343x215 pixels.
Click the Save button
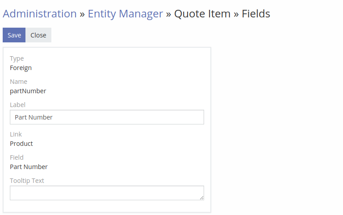point(14,35)
